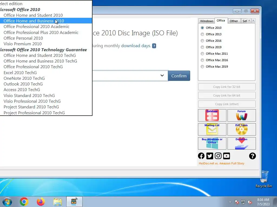Image resolution: width=277 pixels, height=207 pixels.
Task: Click the Action Center flag tray icon
Action: pyautogui.click(x=237, y=202)
